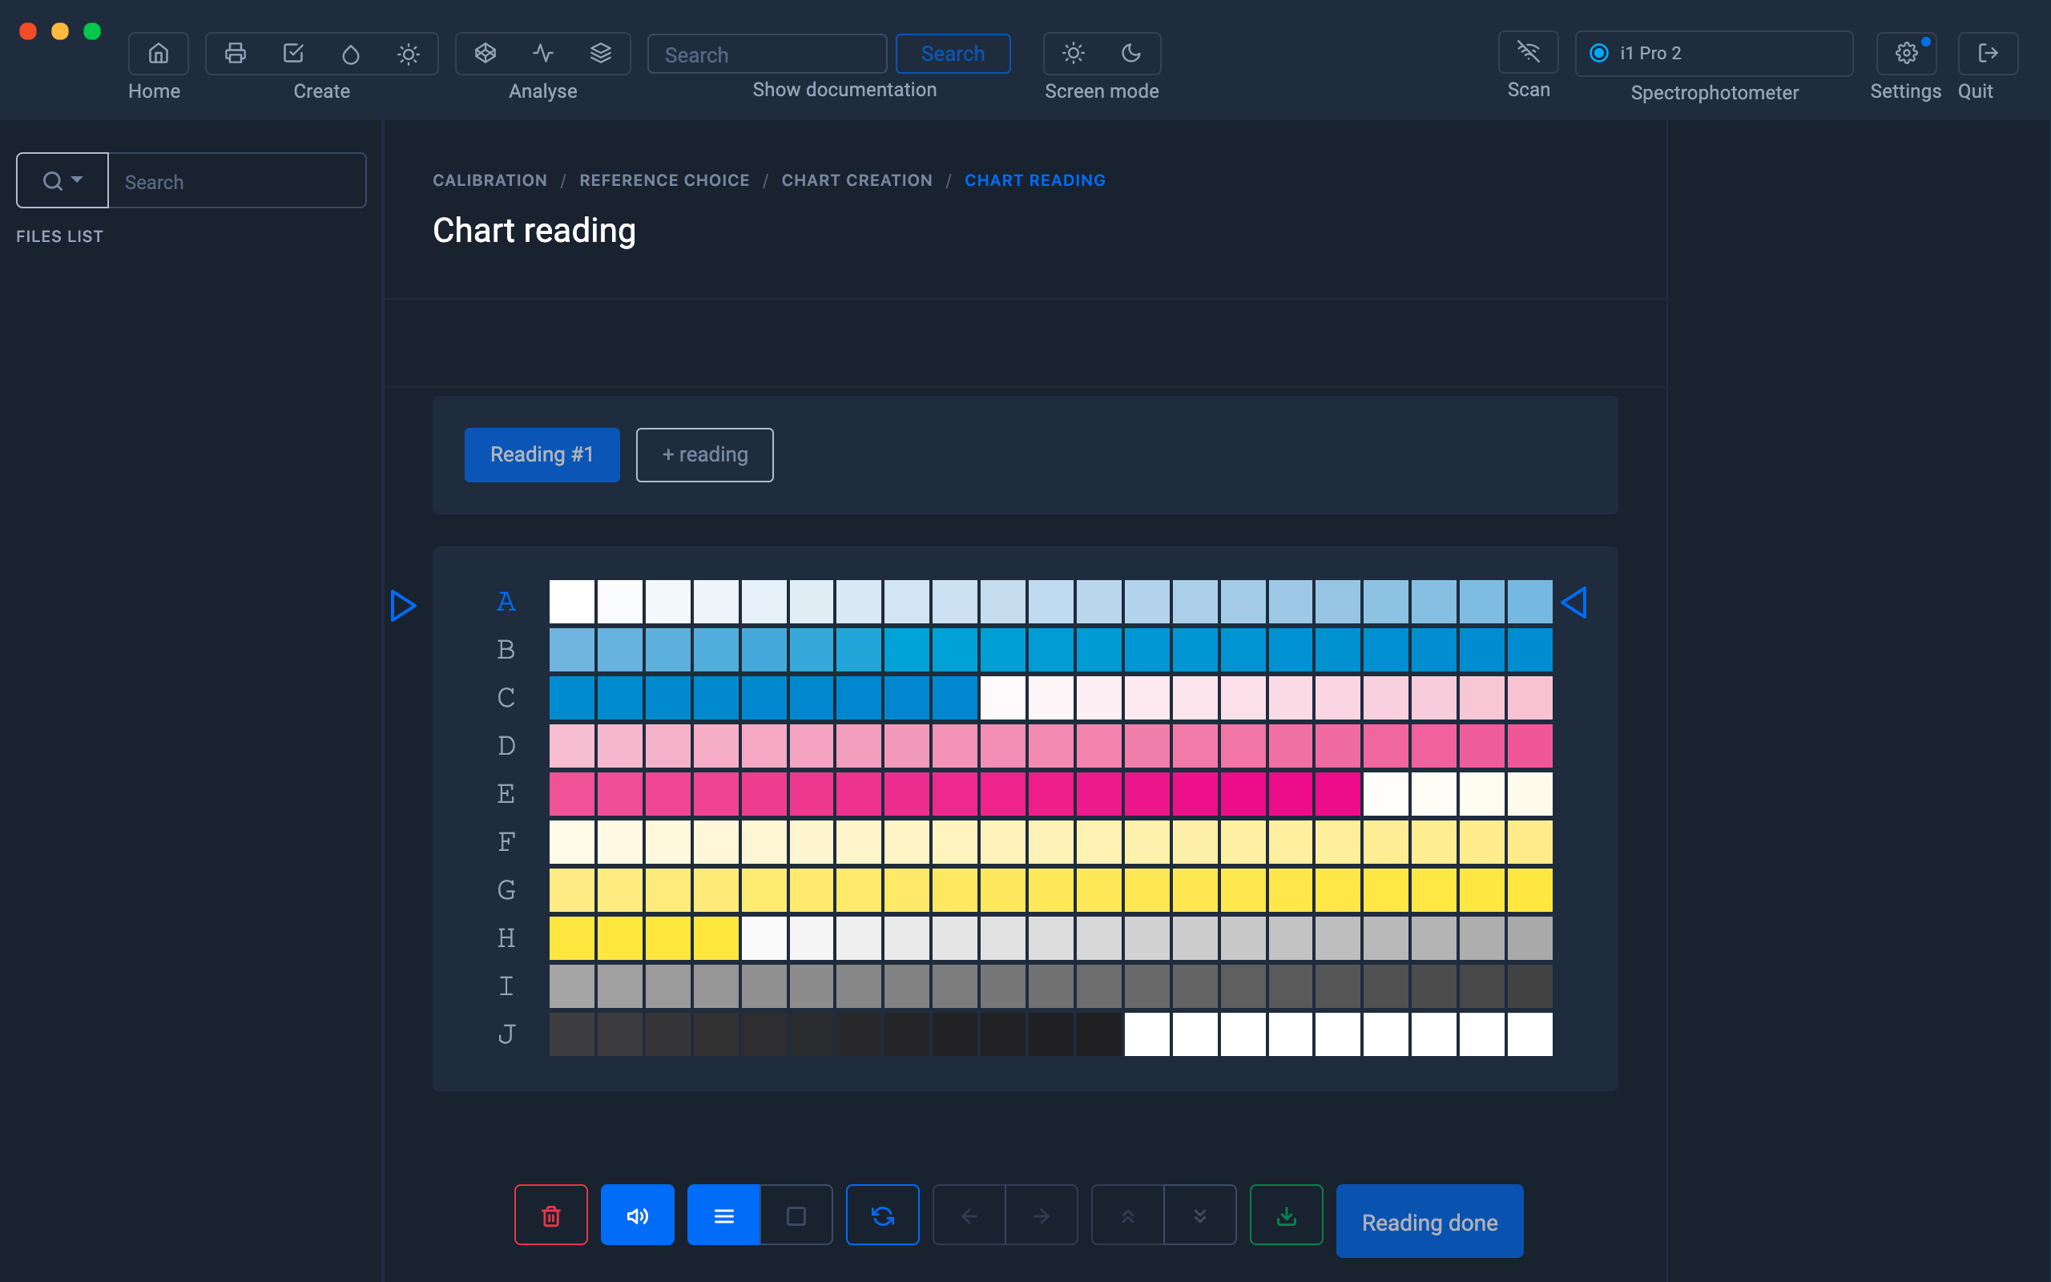This screenshot has height=1282, width=2051.
Task: Select row D label
Action: 506,746
